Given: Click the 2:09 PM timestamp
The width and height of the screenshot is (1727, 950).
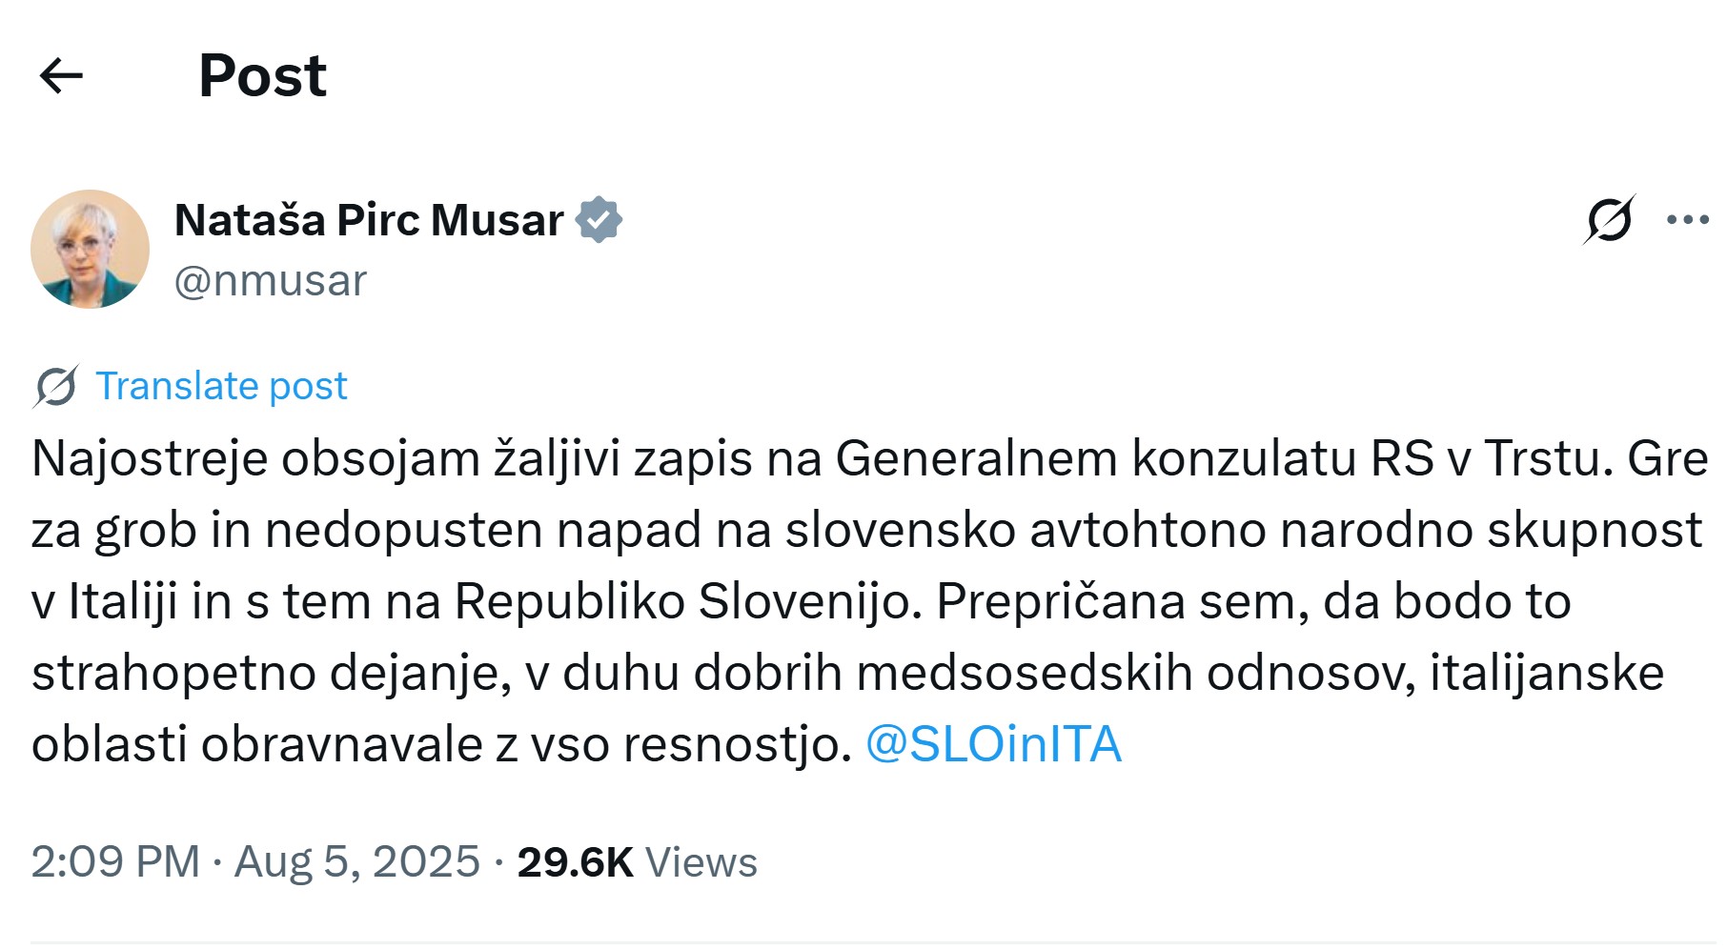Looking at the screenshot, I should tap(115, 861).
